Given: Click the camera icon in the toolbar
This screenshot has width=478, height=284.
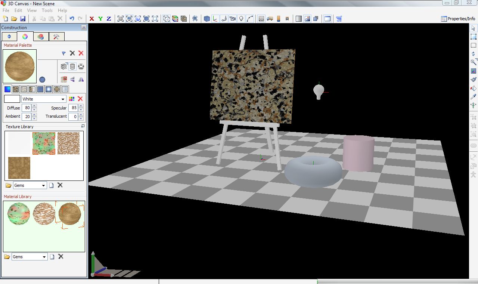Looking at the screenshot, I should click(233, 19).
